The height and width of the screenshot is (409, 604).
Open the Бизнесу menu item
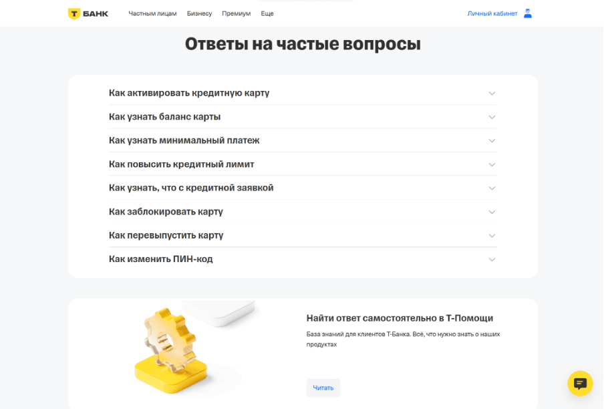(x=199, y=13)
